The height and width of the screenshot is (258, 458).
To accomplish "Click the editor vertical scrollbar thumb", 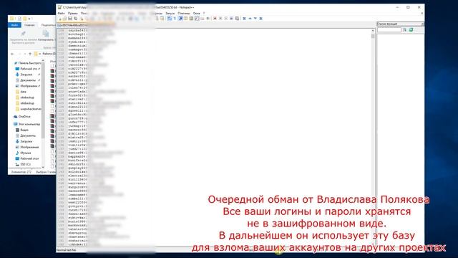I will point(373,37).
